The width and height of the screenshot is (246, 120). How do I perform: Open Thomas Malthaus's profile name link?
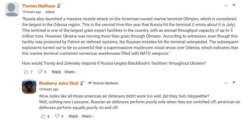coord(38,6)
